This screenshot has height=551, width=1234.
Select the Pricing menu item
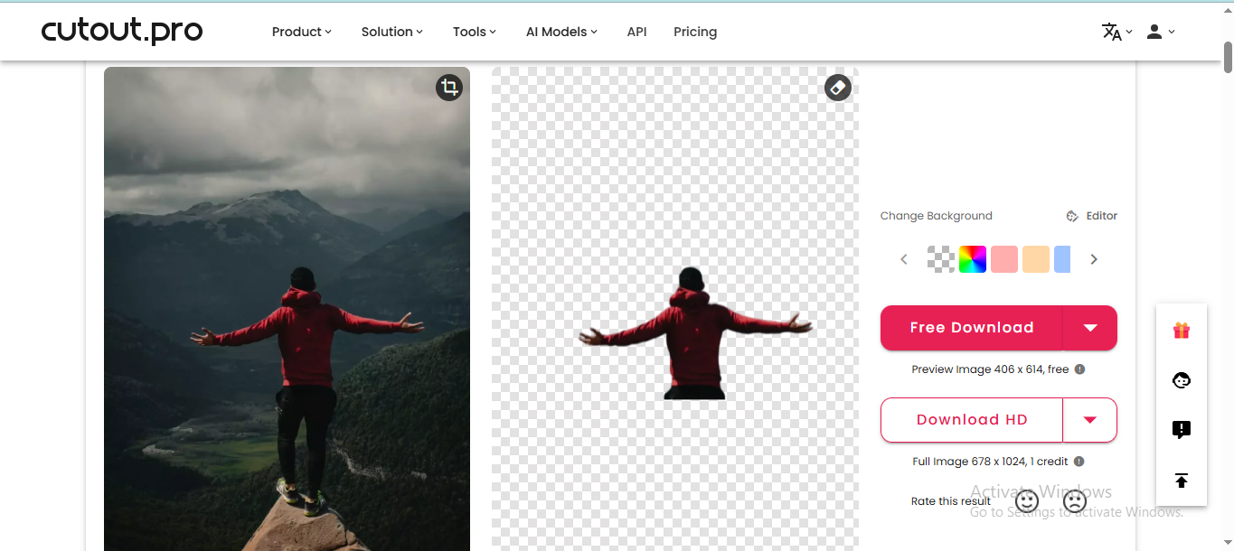(694, 32)
